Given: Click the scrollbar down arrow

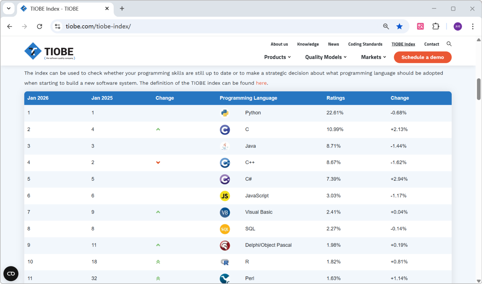Looking at the screenshot, I should point(479,281).
